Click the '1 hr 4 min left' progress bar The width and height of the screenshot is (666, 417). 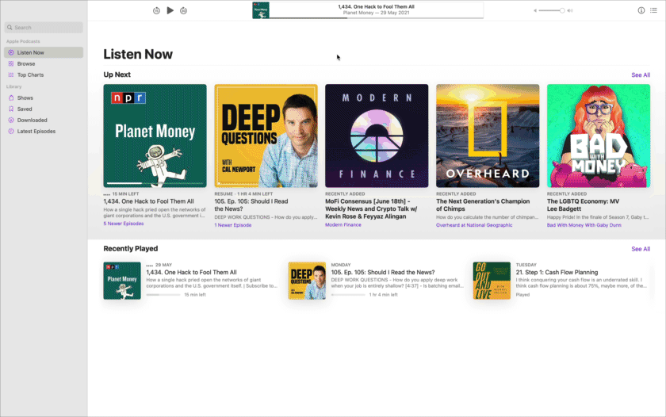click(x=348, y=295)
